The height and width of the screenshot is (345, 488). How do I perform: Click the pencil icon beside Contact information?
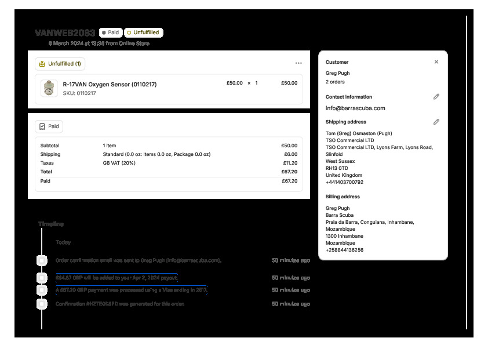tap(436, 97)
